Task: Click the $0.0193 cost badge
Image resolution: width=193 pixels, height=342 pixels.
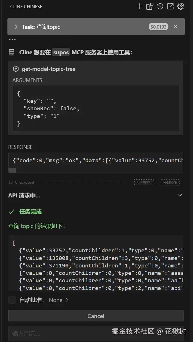Action: tap(158, 27)
